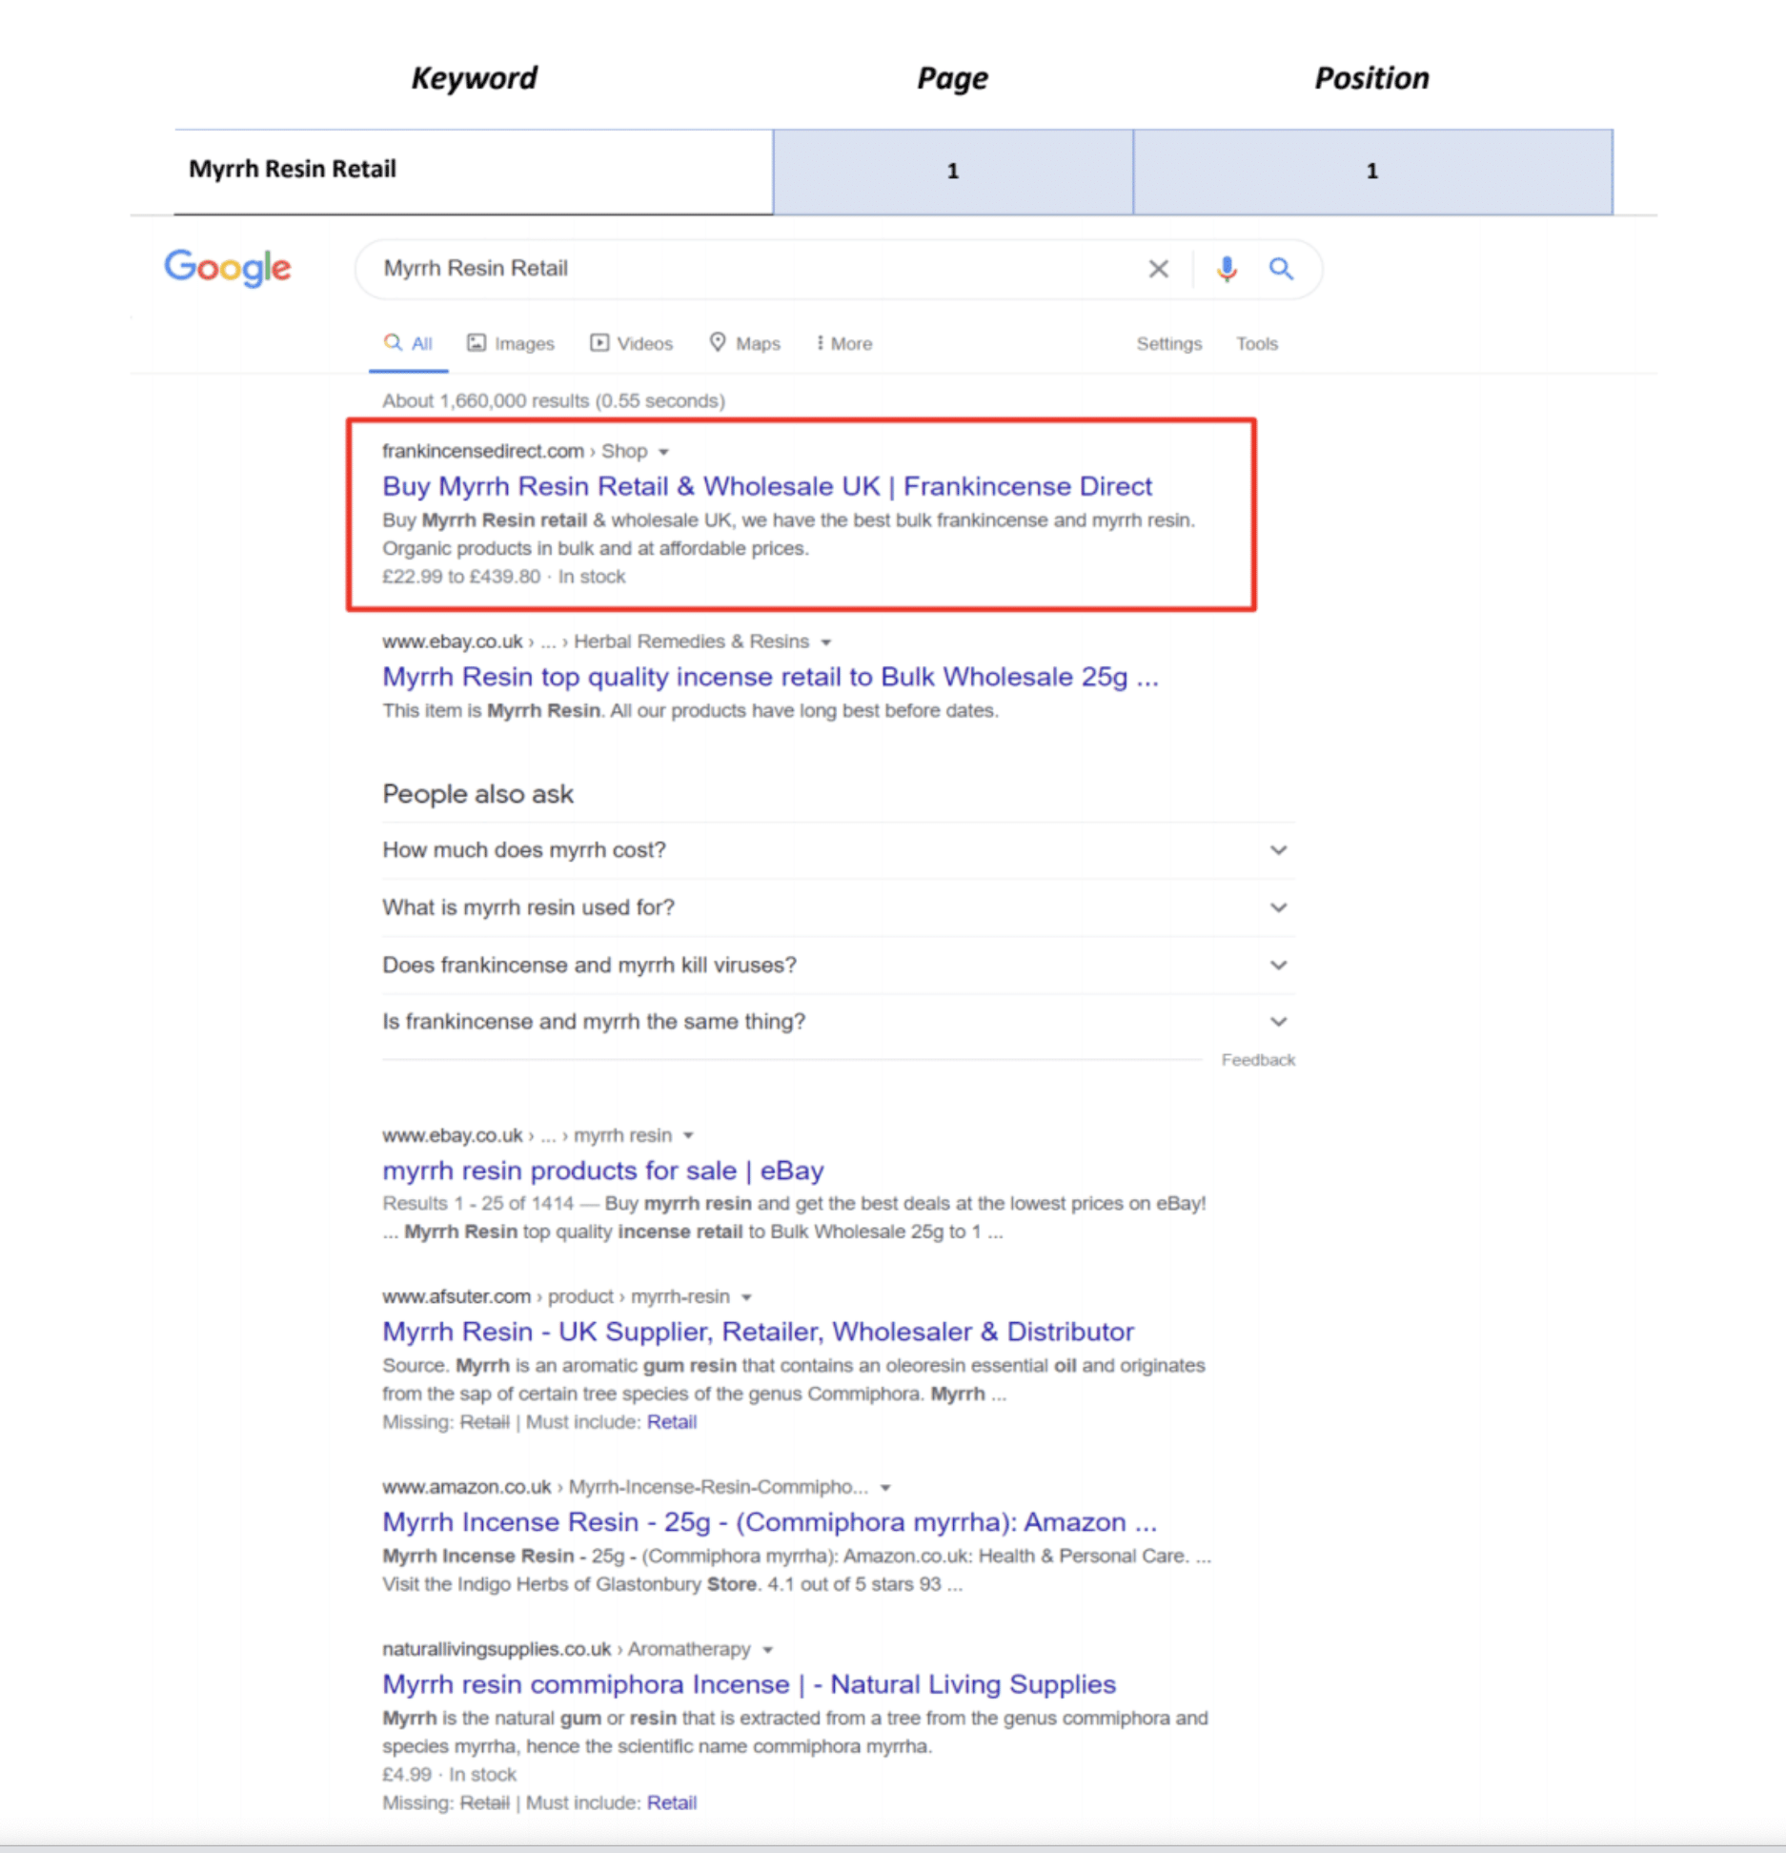
Task: Open the dropdown arrow next to ebay myrrh resin breadcrumb
Action: point(688,1136)
